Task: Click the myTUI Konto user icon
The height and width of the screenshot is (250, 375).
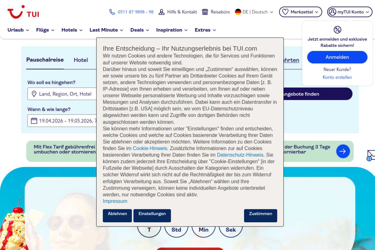Action: click(333, 12)
